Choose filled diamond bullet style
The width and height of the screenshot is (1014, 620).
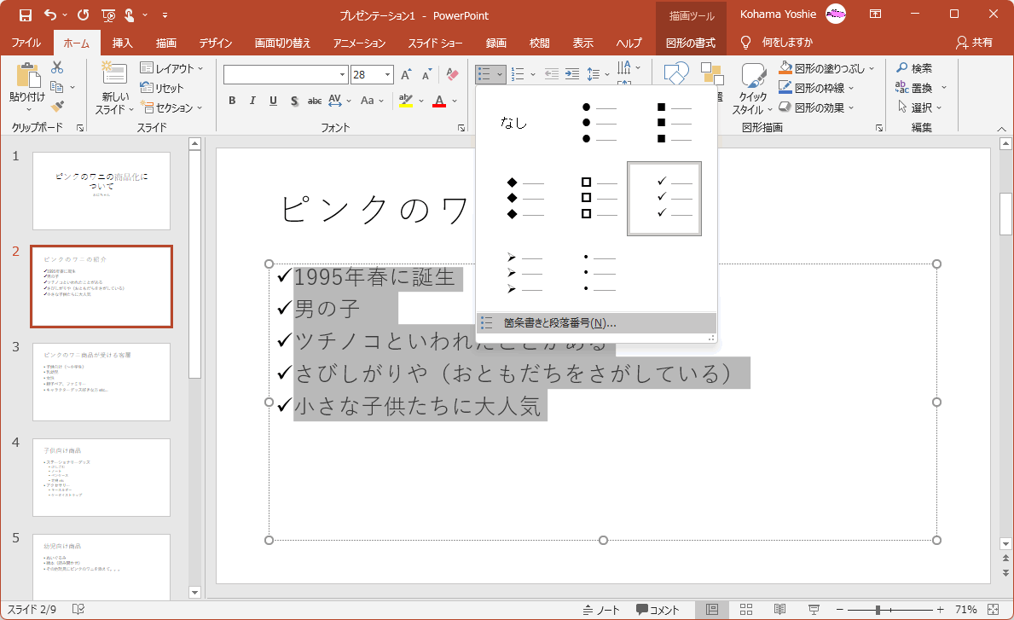pyautogui.click(x=524, y=199)
